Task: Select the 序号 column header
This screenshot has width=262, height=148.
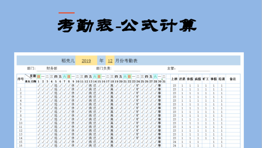Action: 21,79
